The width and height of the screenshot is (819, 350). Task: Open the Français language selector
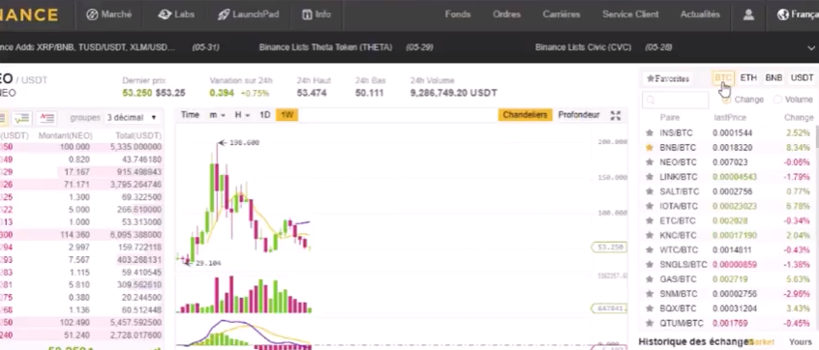pyautogui.click(x=798, y=15)
